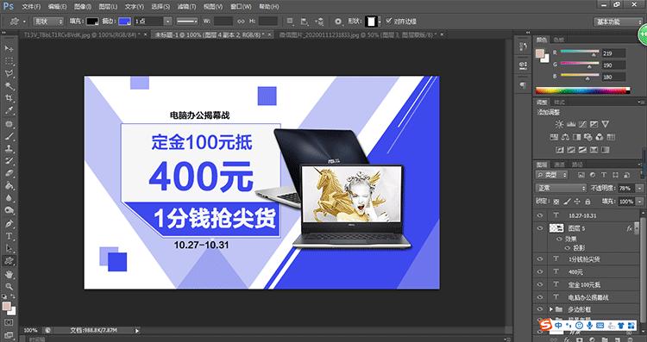This screenshot has height=342, width=647.
Task: Open path alignment options in options bar
Action: point(305,22)
